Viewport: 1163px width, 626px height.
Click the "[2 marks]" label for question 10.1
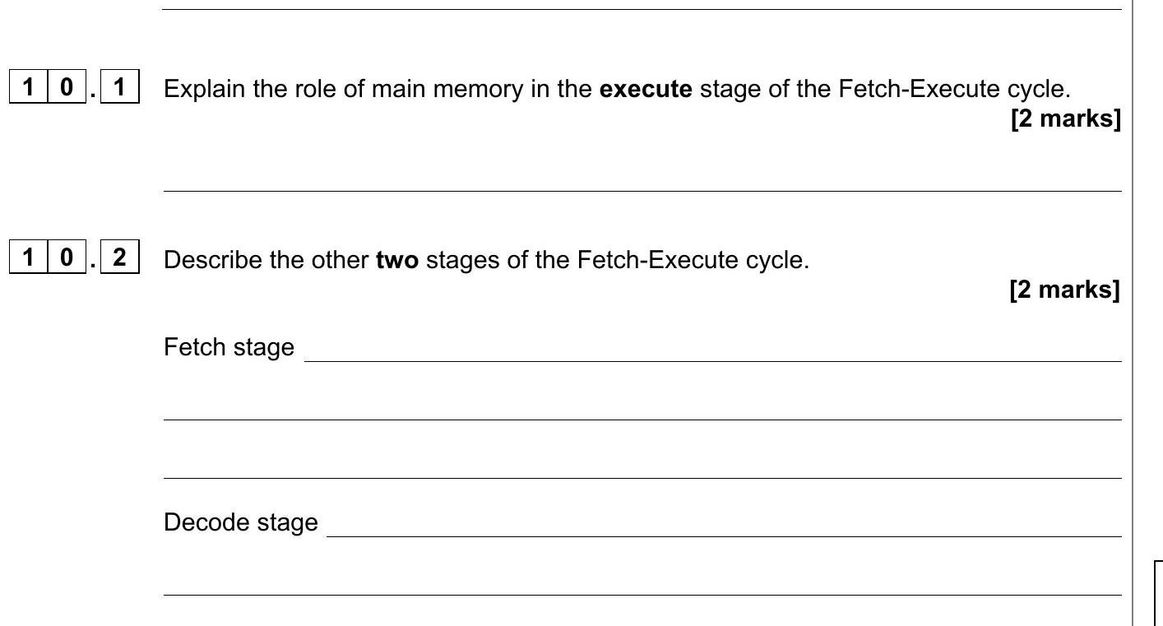[1065, 118]
